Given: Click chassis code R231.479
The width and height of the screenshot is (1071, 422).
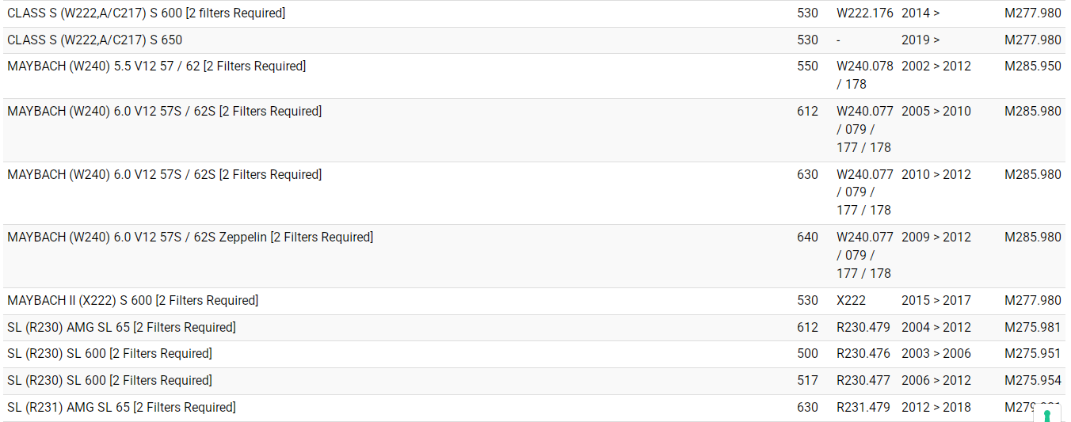Looking at the screenshot, I should (863, 408).
